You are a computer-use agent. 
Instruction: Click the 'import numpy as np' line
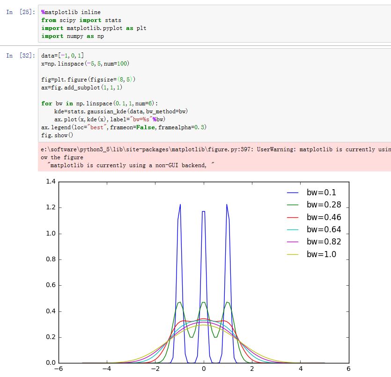(73, 36)
